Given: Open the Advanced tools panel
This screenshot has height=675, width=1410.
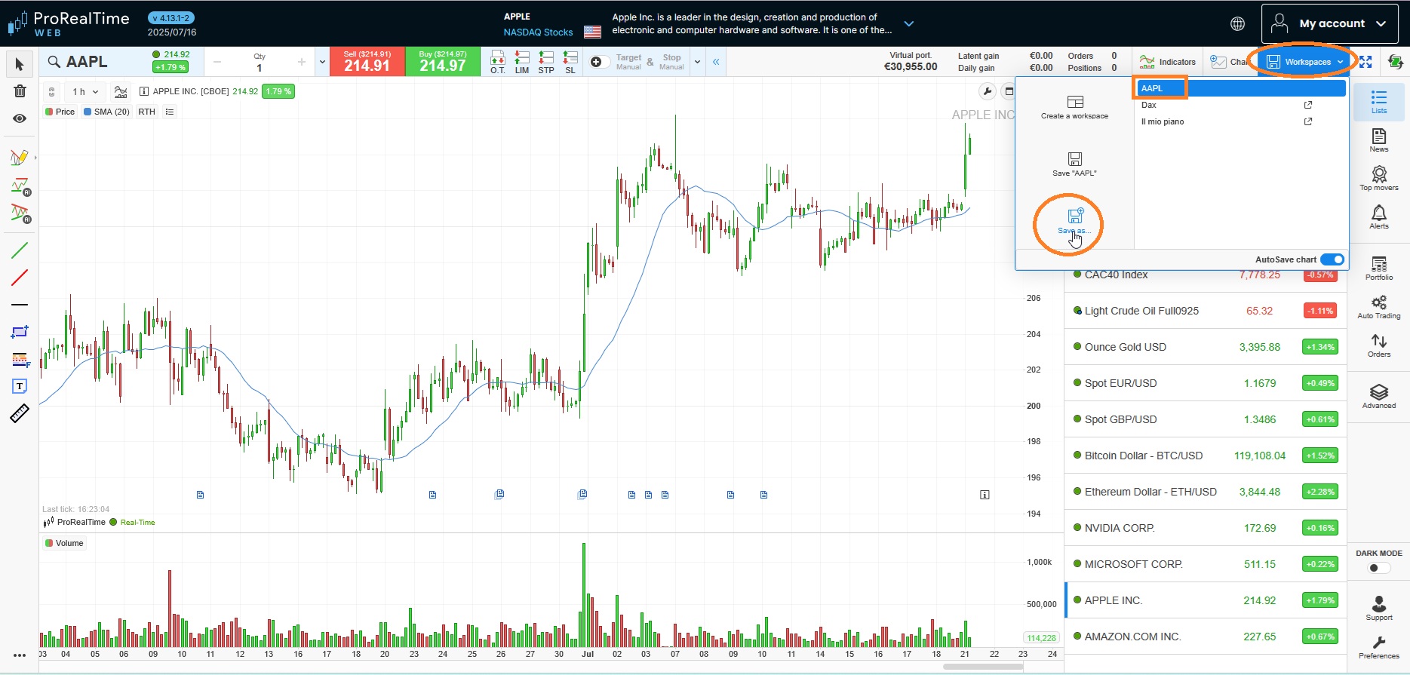Looking at the screenshot, I should click(1379, 397).
